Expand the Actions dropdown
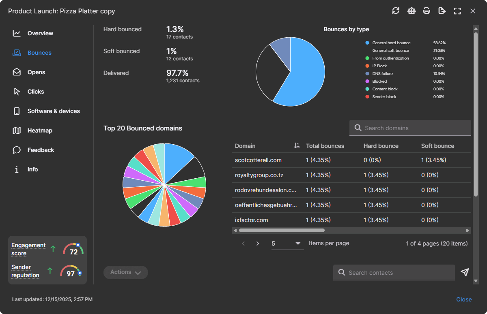Viewport: 487px width, 314px height. coord(125,272)
